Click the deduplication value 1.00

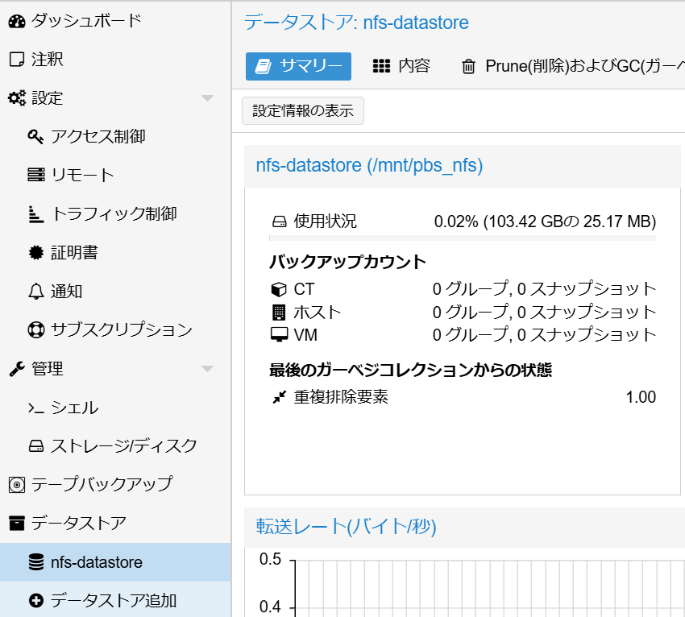[x=641, y=397]
